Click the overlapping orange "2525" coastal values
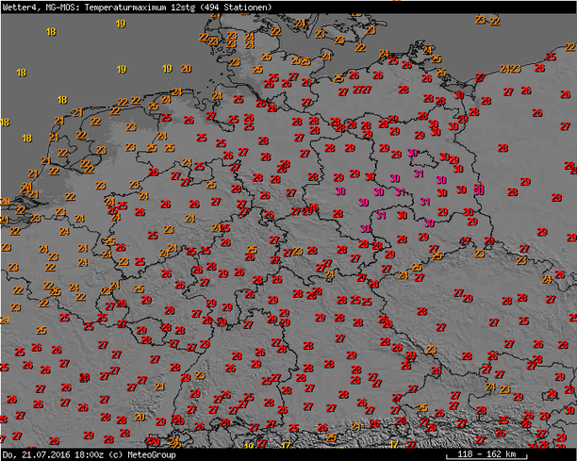 301,61
